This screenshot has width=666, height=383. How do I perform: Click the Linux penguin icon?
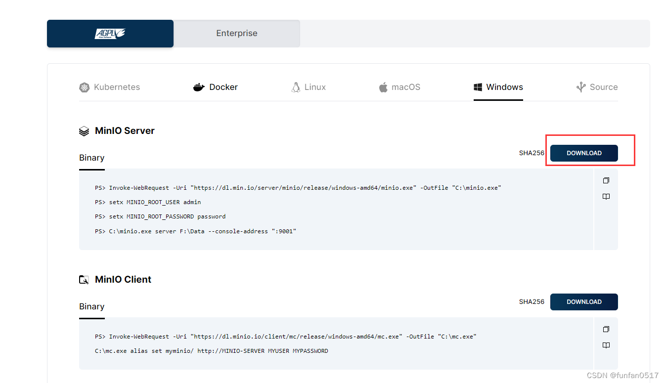[x=296, y=87]
